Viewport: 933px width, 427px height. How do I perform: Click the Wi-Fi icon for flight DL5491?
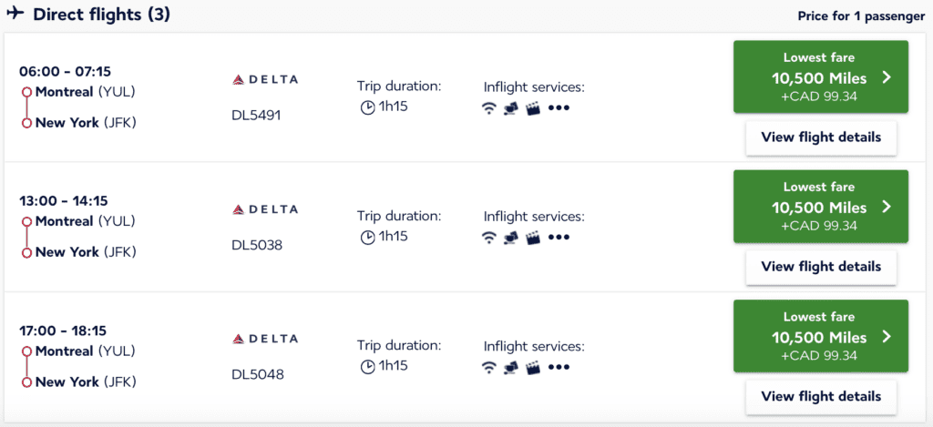(x=489, y=107)
